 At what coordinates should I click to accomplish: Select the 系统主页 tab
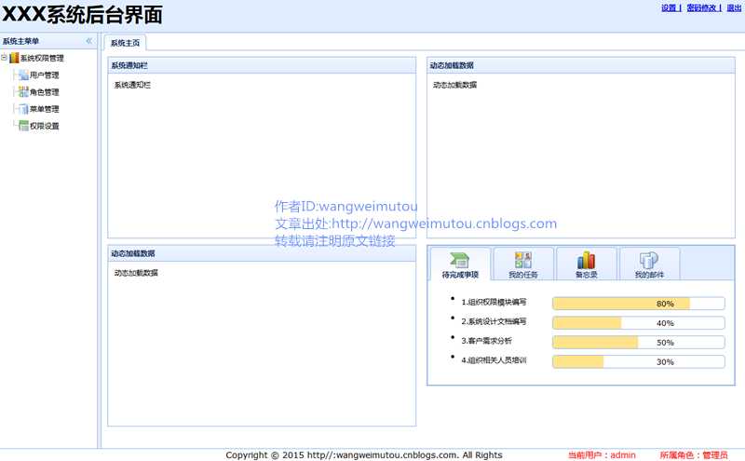125,43
